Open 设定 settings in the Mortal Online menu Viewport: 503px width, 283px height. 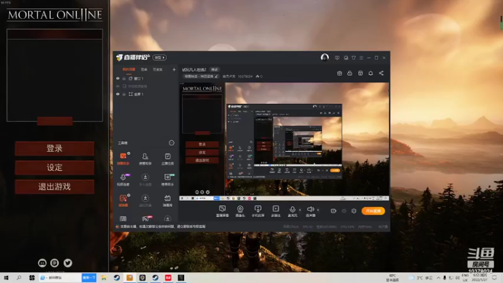[x=55, y=167]
